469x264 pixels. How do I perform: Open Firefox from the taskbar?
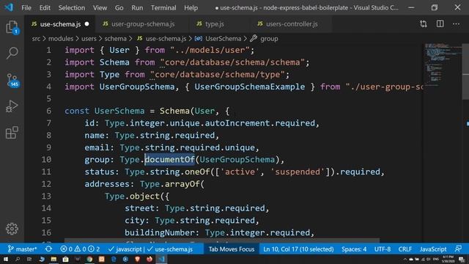click(x=149, y=259)
